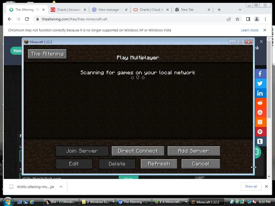
Task: Click the greyed Join Server button
Action: point(82,151)
